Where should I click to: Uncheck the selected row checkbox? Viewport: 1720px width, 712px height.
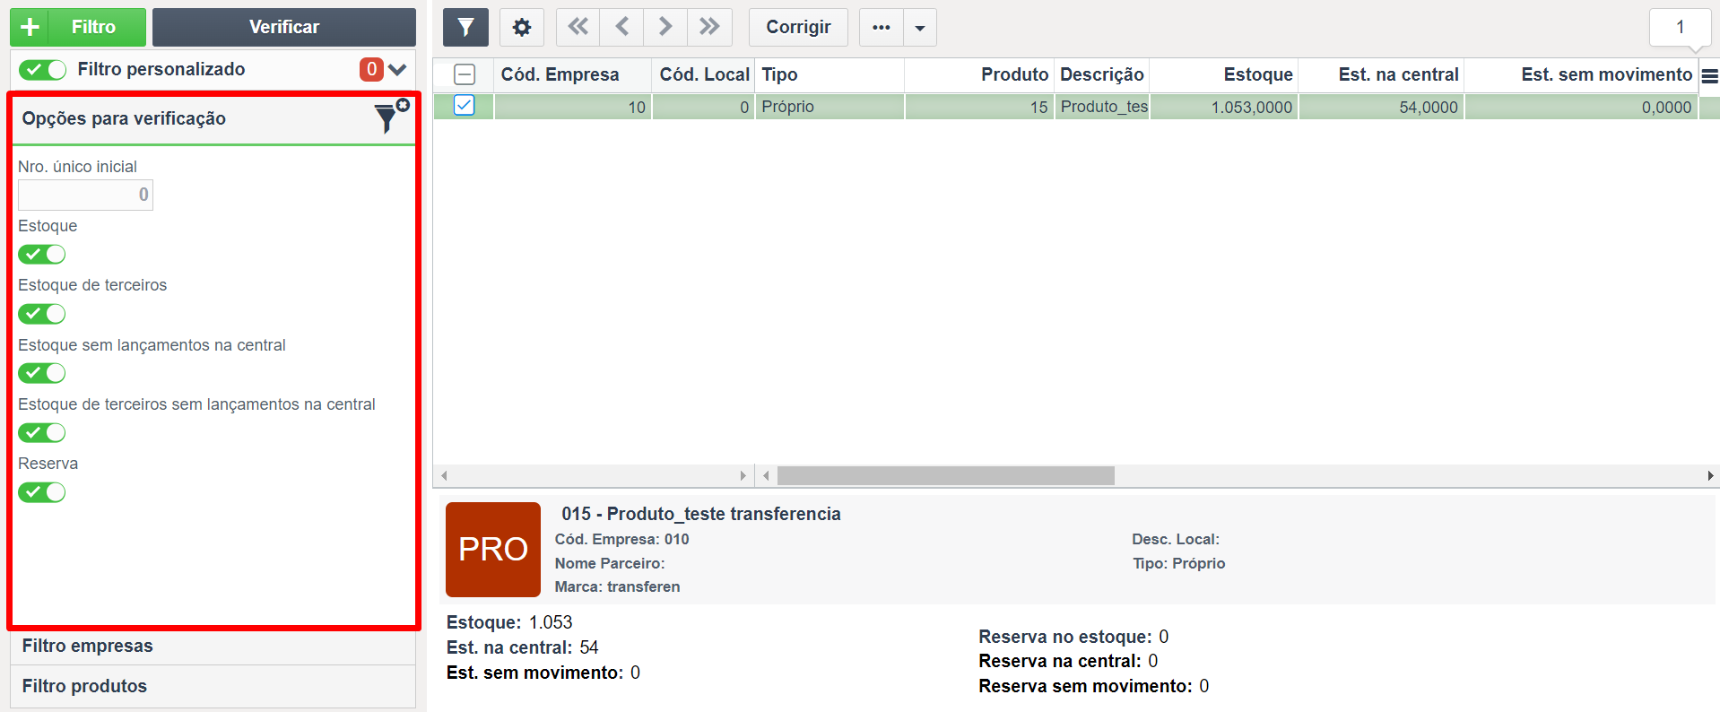tap(464, 106)
